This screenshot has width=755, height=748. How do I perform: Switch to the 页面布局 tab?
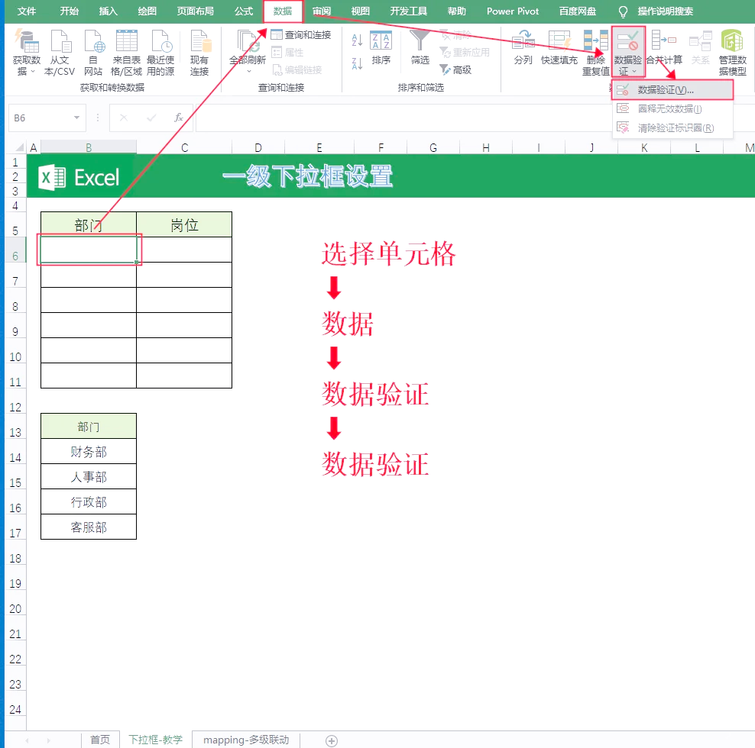tap(195, 11)
